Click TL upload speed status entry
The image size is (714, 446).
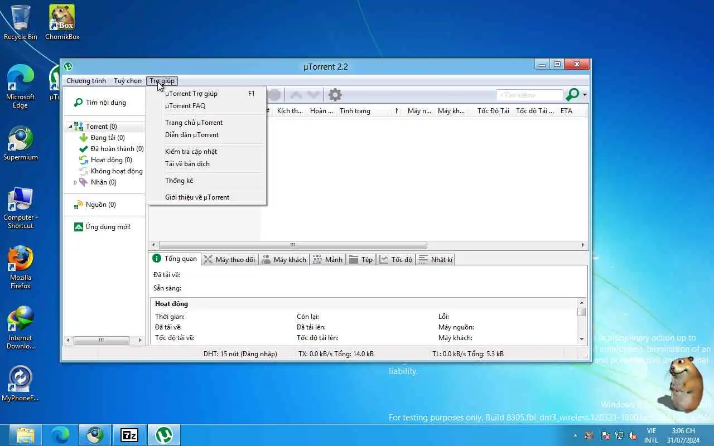click(468, 354)
